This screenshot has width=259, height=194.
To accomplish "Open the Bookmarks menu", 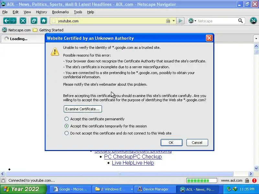I will tap(61, 12).
